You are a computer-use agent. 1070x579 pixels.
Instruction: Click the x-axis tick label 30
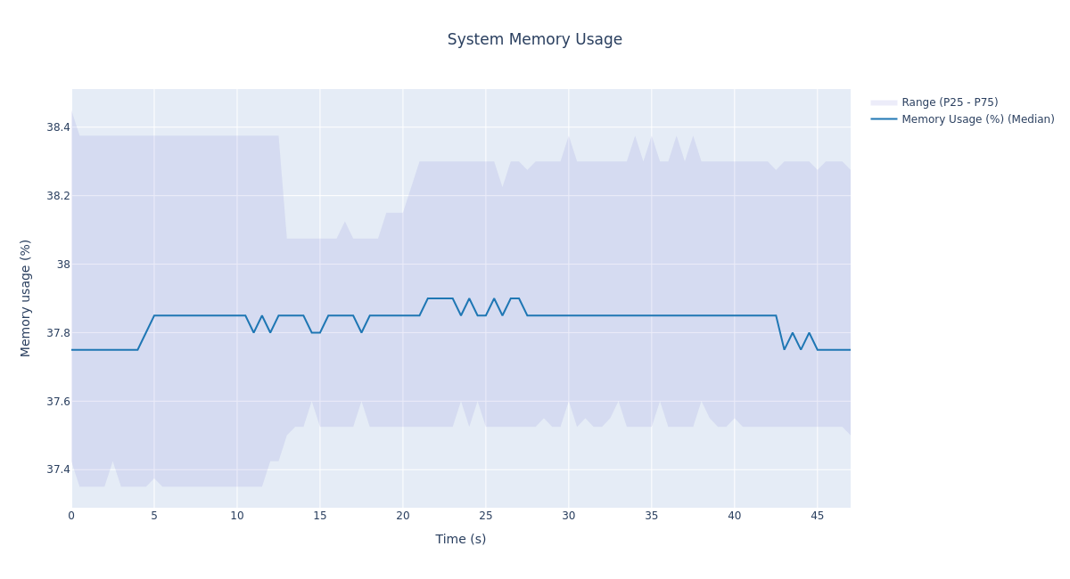569,516
